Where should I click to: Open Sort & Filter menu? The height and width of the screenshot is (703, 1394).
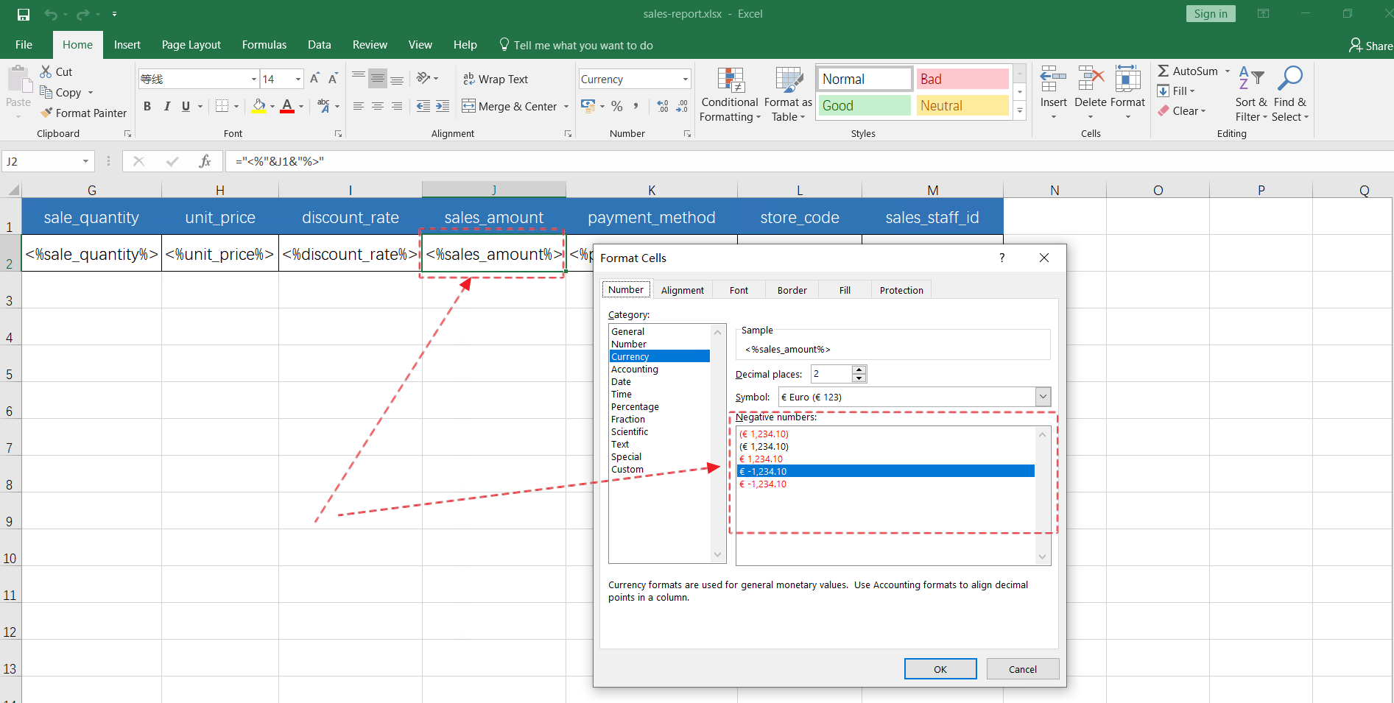click(1251, 94)
